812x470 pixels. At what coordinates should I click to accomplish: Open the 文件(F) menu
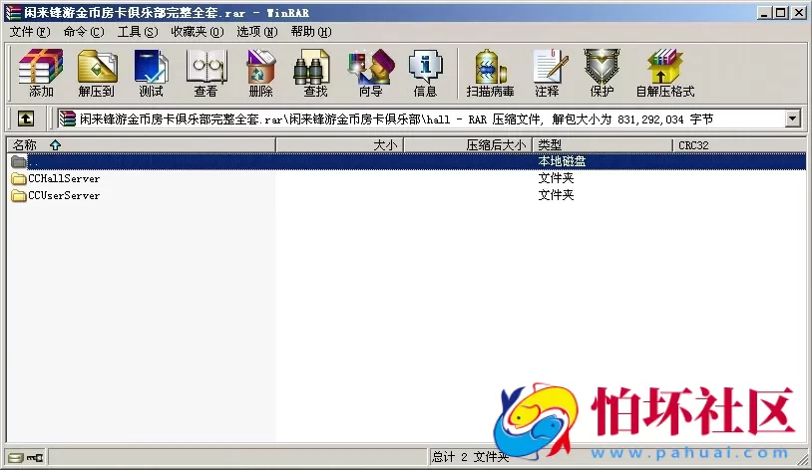click(30, 32)
